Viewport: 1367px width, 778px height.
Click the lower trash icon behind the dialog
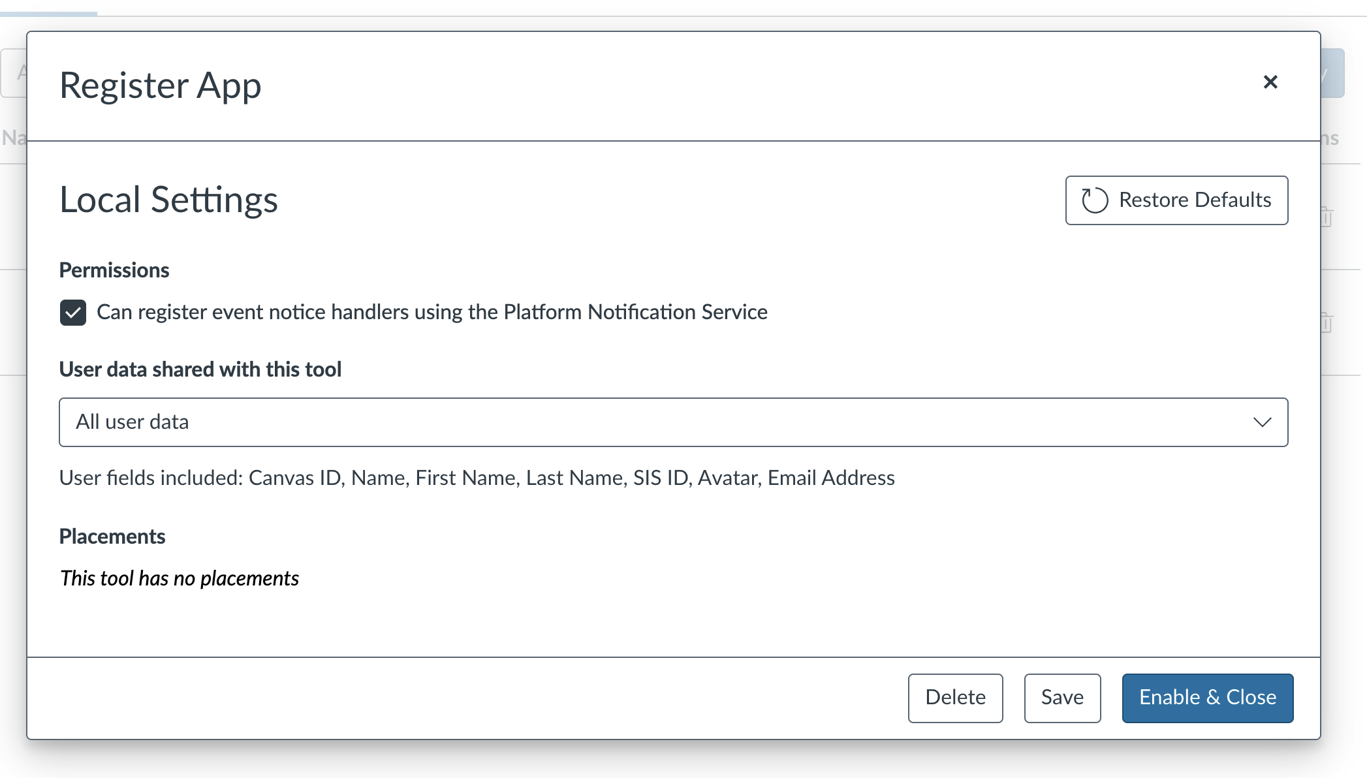pyautogui.click(x=1327, y=322)
